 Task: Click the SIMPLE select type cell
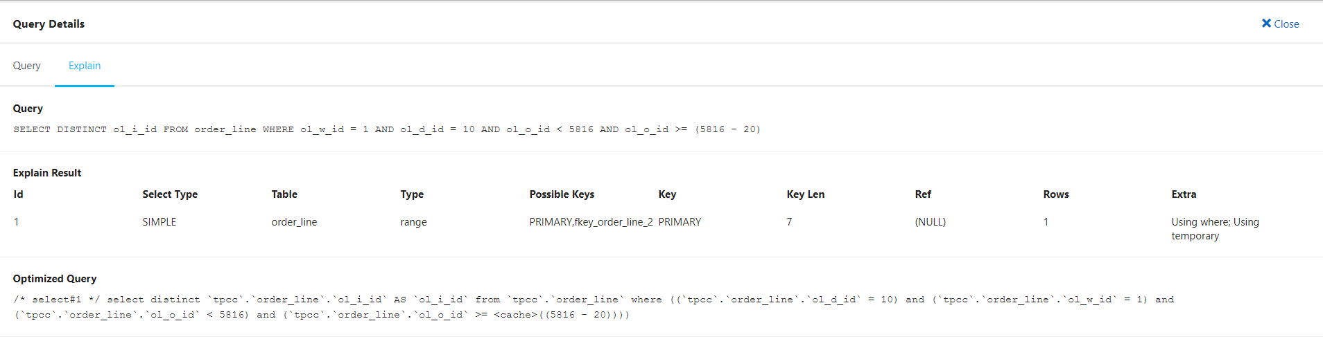point(159,222)
